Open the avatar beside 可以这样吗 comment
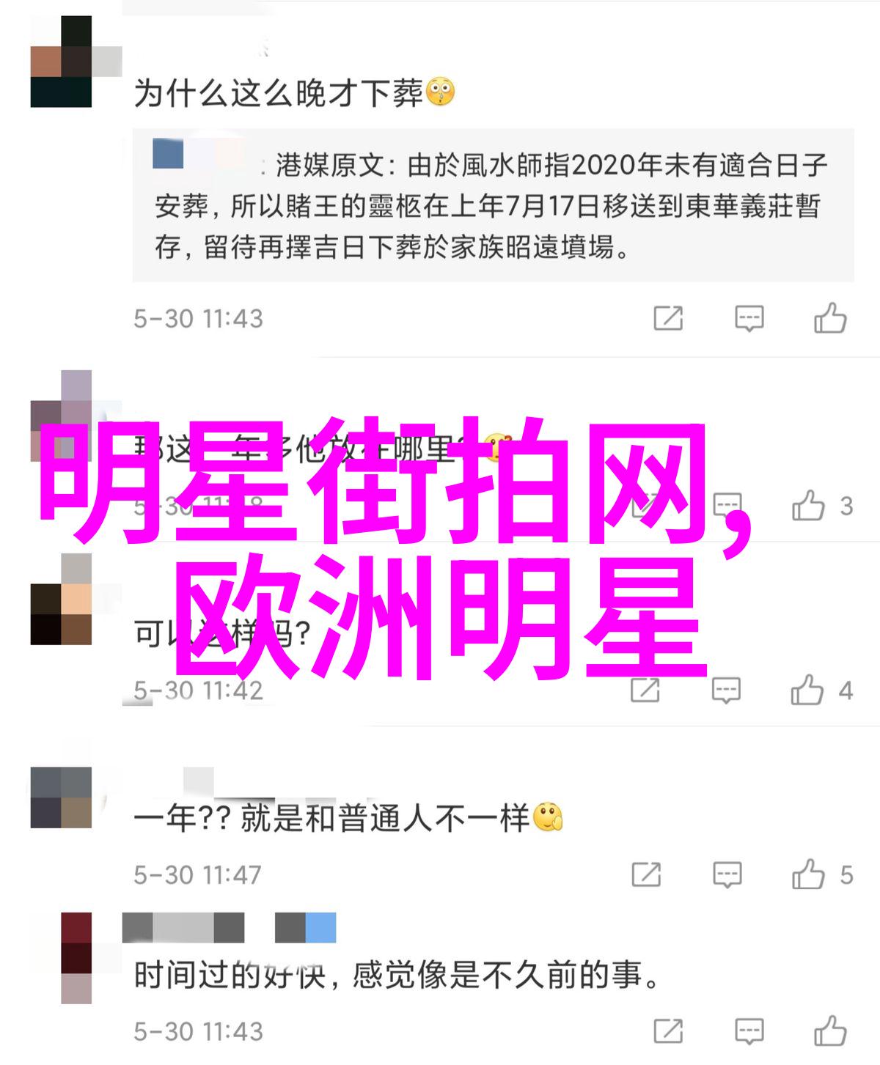 tap(61, 600)
